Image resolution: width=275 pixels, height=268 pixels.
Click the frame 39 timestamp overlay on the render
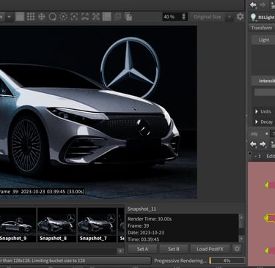coord(43,192)
